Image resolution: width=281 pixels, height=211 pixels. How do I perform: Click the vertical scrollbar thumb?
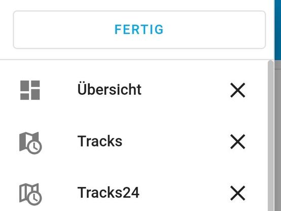[x=271, y=136]
